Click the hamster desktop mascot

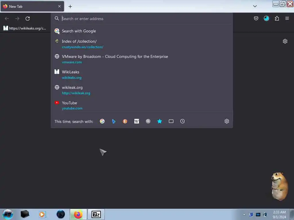[x=280, y=186]
